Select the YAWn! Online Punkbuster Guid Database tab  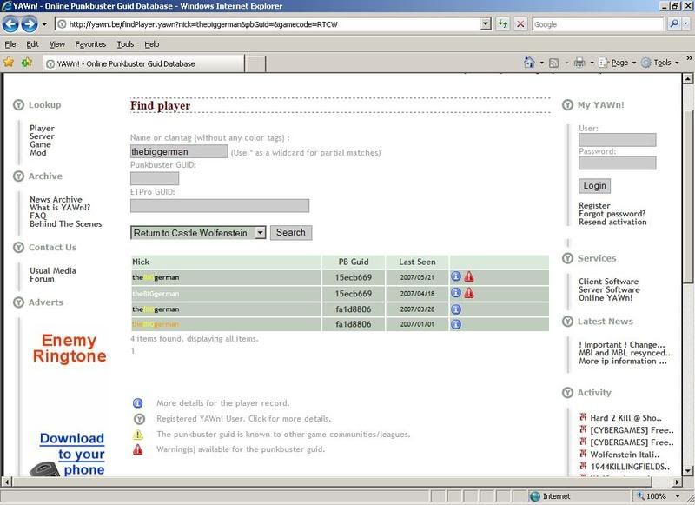click(x=143, y=63)
